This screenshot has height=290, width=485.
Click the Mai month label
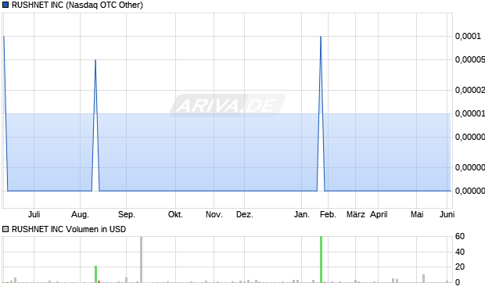[x=417, y=214]
